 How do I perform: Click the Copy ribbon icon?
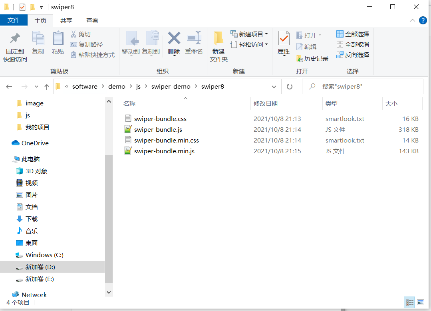[x=38, y=43]
